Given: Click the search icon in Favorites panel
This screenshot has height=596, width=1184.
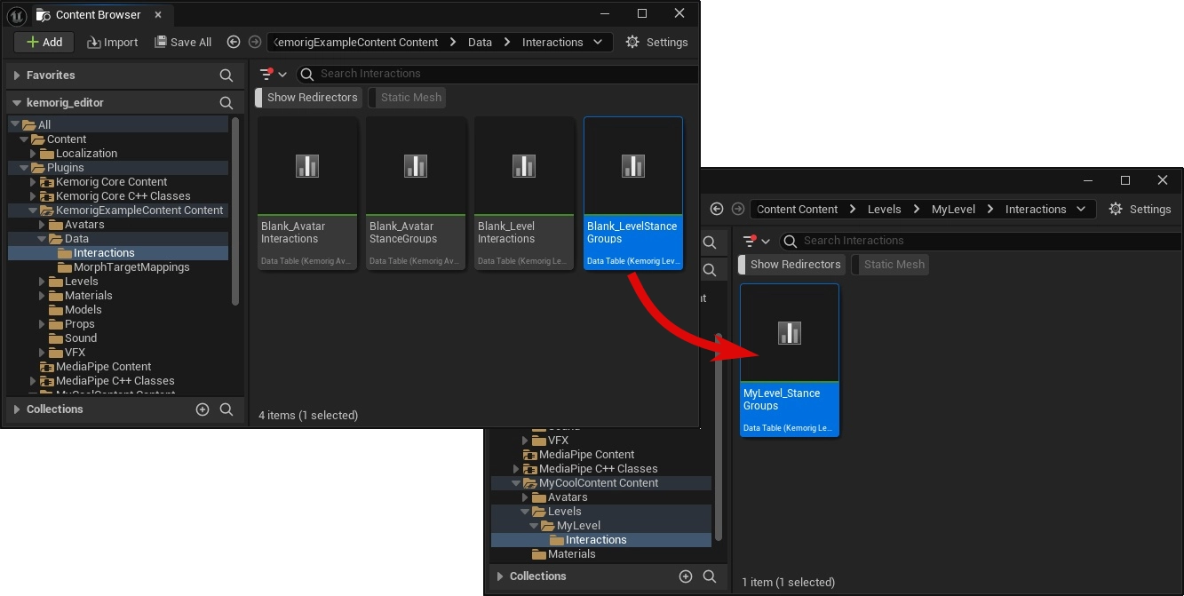Looking at the screenshot, I should pyautogui.click(x=226, y=75).
